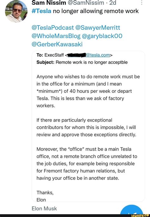The width and height of the screenshot is (150, 217).
Task: Open the #Tesla hashtag
Action: coord(41,11)
